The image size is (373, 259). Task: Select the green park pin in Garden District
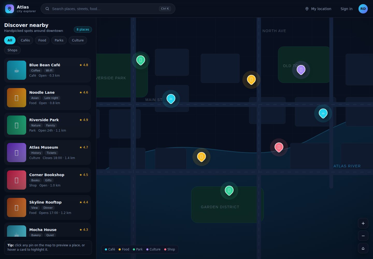click(x=229, y=190)
